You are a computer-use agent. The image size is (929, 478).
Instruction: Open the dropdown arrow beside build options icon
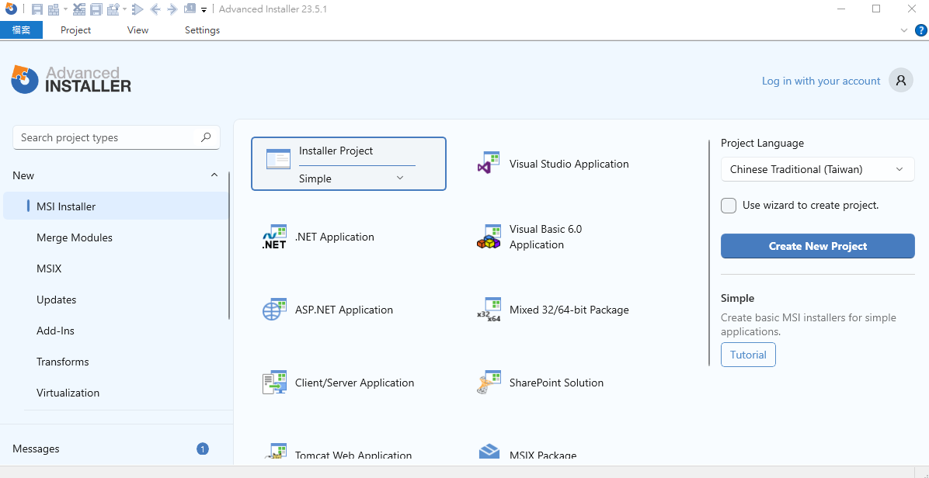(x=124, y=9)
